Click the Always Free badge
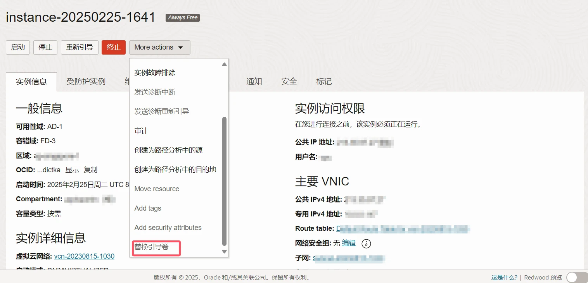588x283 pixels. (x=183, y=18)
